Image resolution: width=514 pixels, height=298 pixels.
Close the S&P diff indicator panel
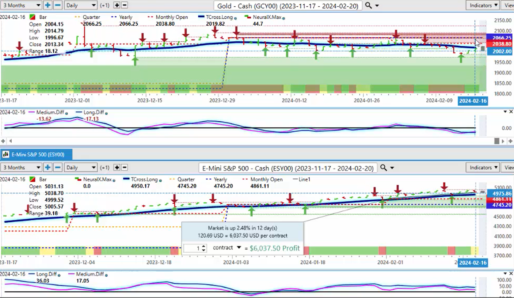511,274
